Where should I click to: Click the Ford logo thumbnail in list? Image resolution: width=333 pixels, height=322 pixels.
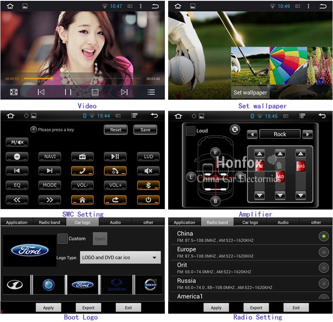82,285
